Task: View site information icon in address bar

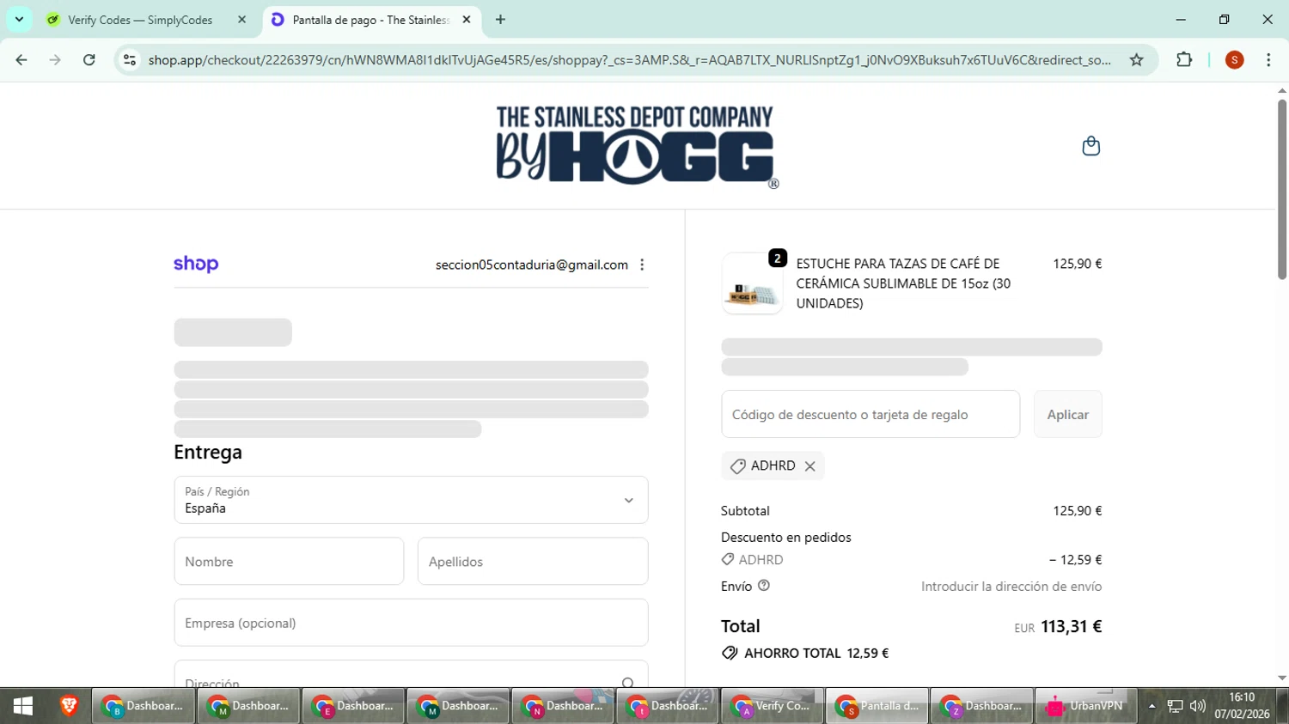Action: 130,60
